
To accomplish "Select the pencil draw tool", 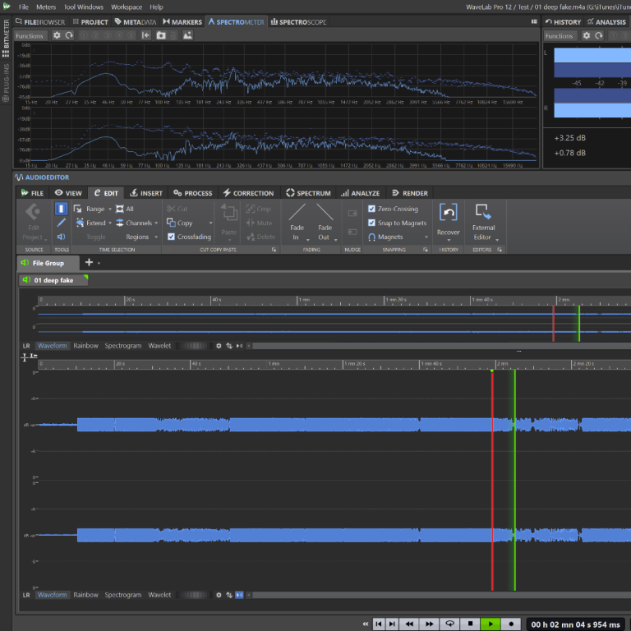I will click(61, 223).
